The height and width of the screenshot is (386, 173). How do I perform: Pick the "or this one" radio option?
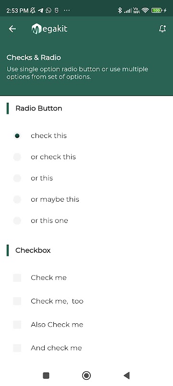17,221
